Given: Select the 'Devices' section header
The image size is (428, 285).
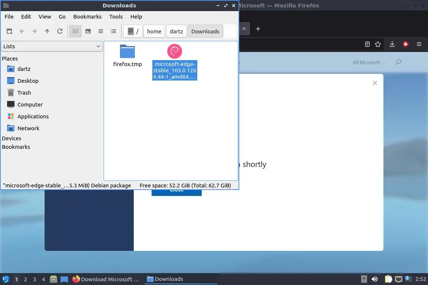Looking at the screenshot, I should [x=12, y=138].
